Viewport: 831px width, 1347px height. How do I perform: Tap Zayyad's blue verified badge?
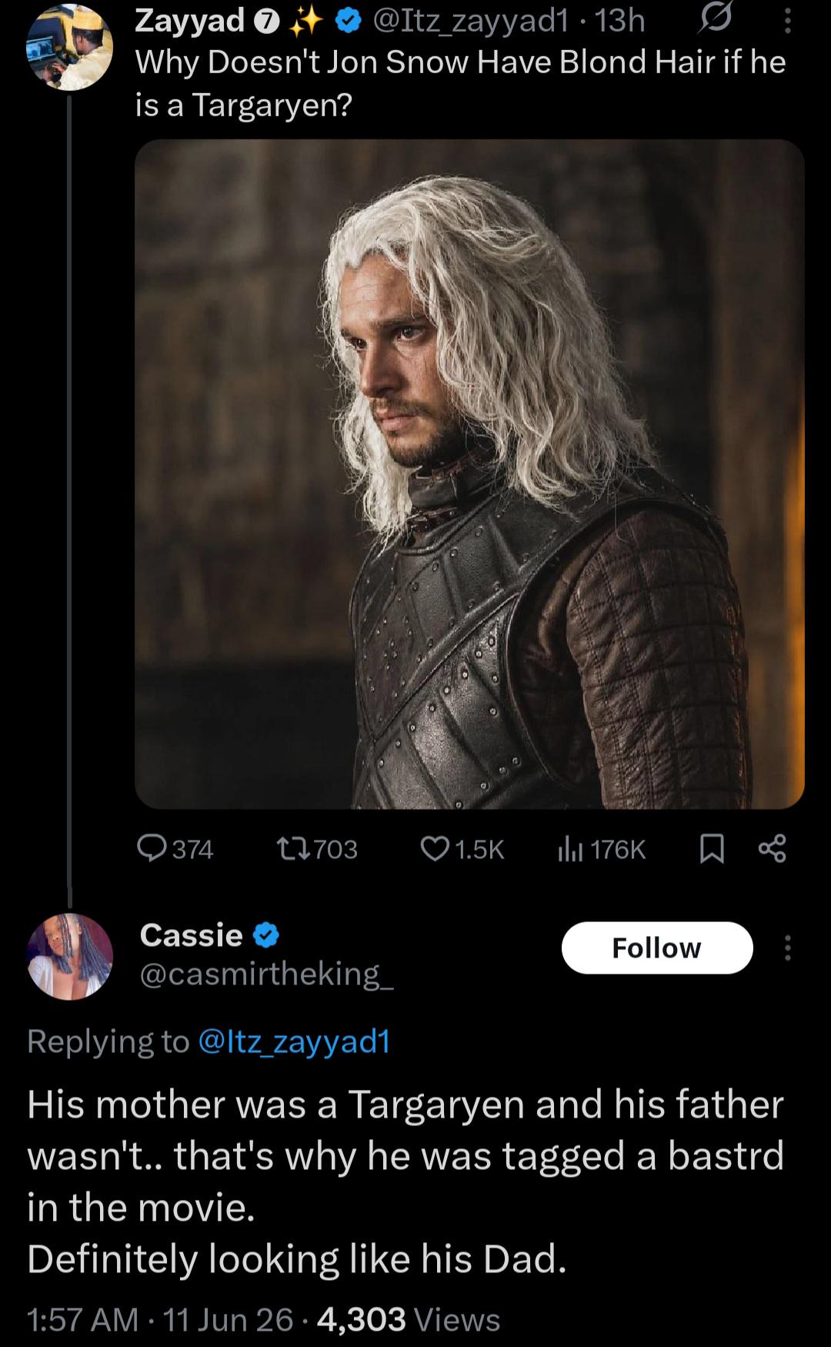pos(349,22)
